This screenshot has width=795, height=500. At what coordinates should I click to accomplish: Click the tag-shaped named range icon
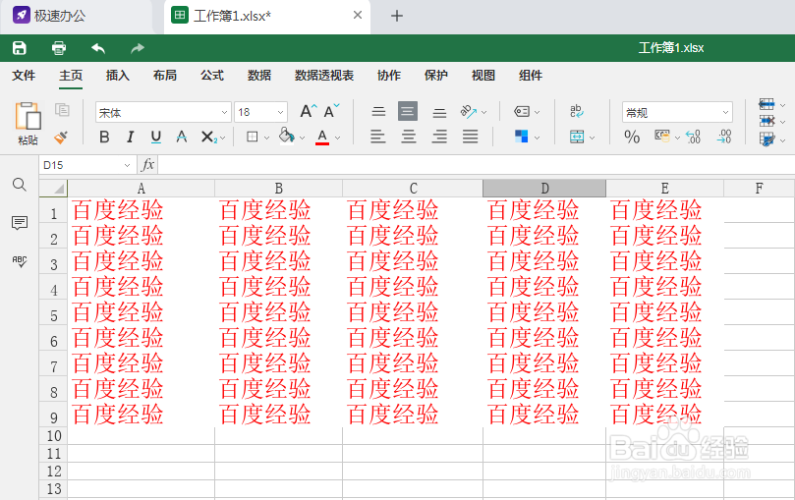click(x=522, y=111)
